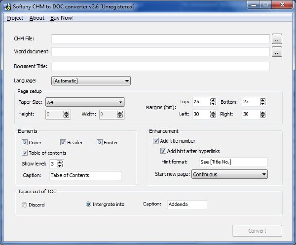Click the Right margin number field
This screenshot has width=296, height=245.
click(251, 114)
